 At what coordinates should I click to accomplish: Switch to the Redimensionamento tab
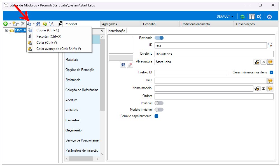pos(195,24)
